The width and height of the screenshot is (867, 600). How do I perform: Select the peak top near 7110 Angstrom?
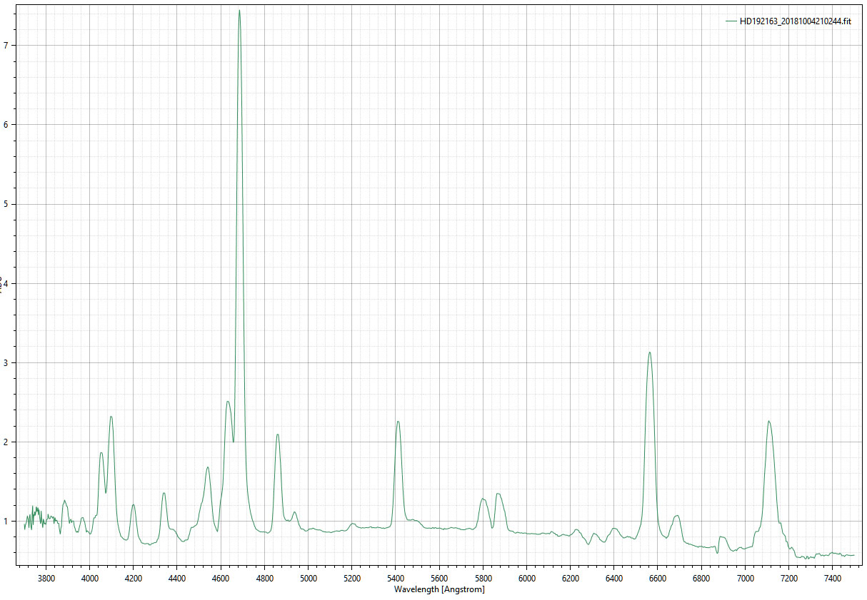(x=768, y=421)
